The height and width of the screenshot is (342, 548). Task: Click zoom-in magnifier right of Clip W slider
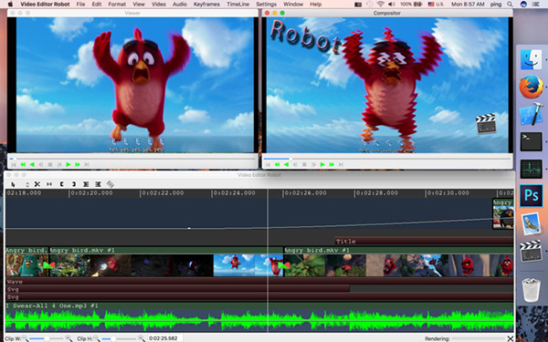68,338
